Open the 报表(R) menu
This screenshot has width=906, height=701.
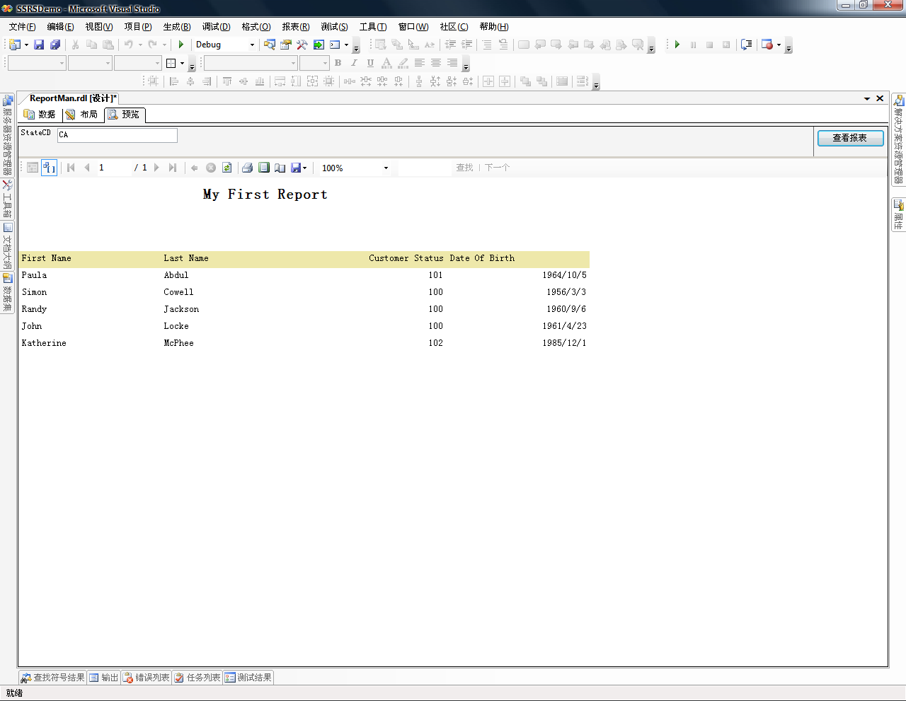296,27
